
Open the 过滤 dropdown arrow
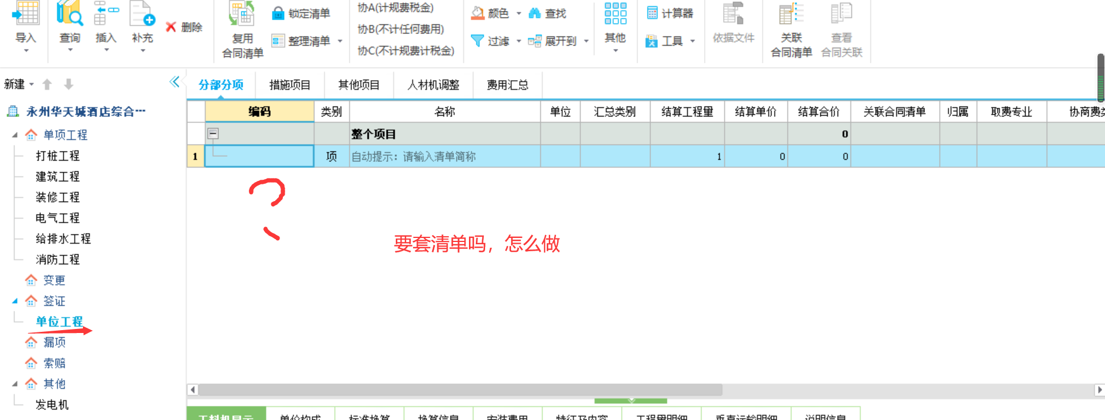click(519, 41)
